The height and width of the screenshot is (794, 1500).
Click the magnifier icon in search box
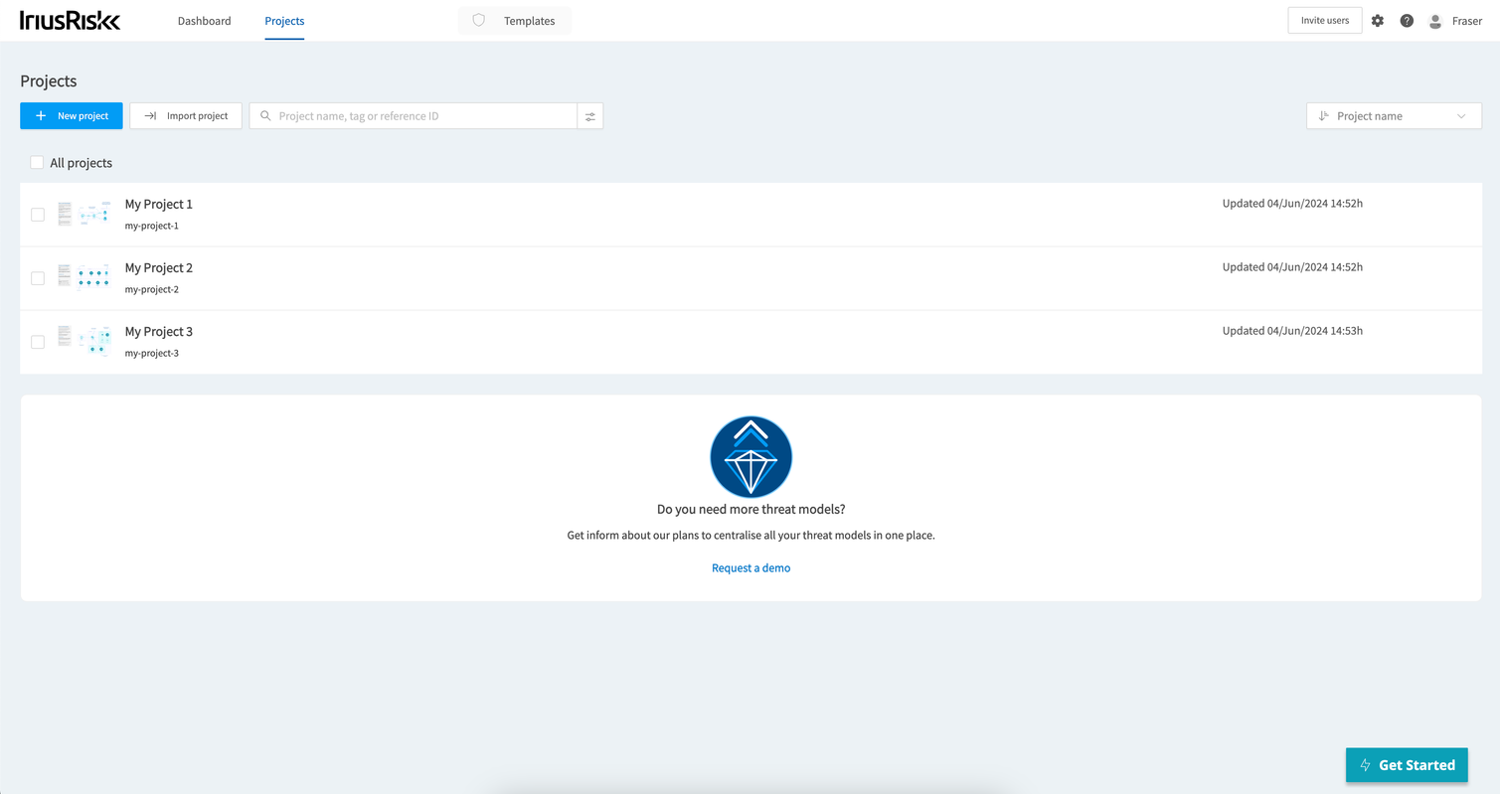coord(265,116)
